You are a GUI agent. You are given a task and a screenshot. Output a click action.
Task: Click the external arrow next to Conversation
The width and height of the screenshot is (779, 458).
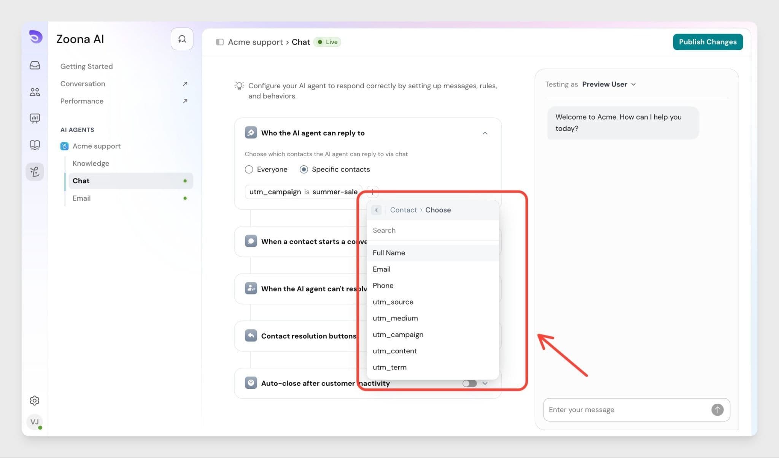(x=185, y=84)
